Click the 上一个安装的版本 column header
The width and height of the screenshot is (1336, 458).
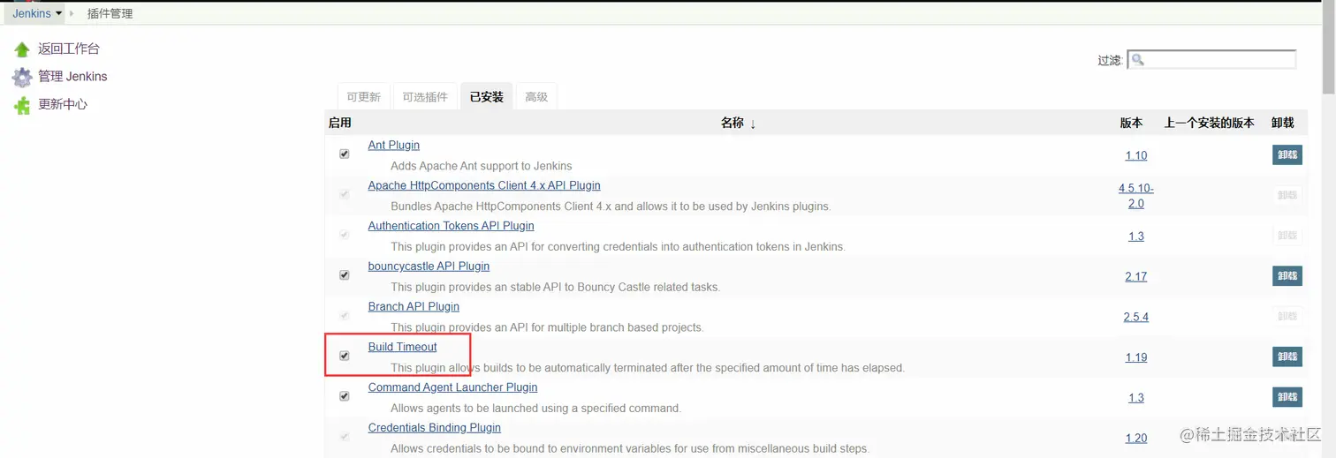click(1209, 123)
